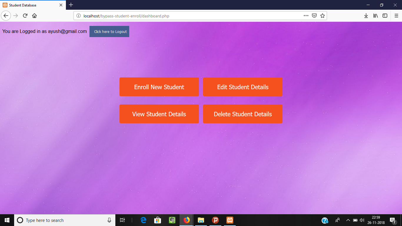The width and height of the screenshot is (402, 226).
Task: Open XAMPP from the taskbar
Action: (x=230, y=220)
